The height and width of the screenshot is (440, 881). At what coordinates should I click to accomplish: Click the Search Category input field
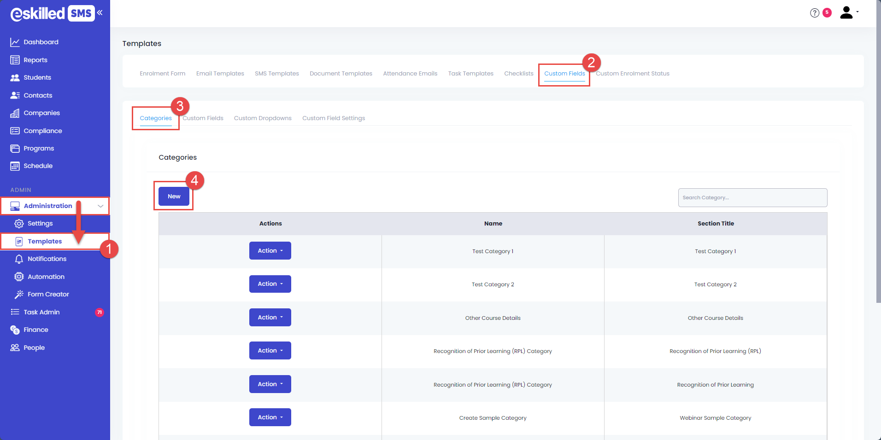click(752, 198)
